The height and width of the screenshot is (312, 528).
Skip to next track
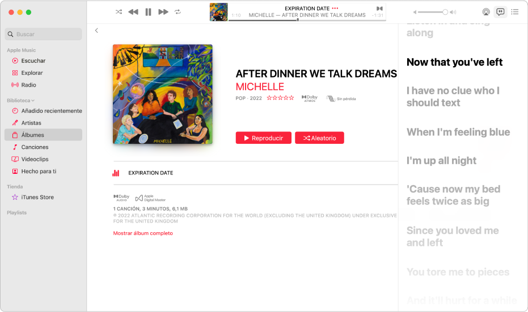(163, 12)
